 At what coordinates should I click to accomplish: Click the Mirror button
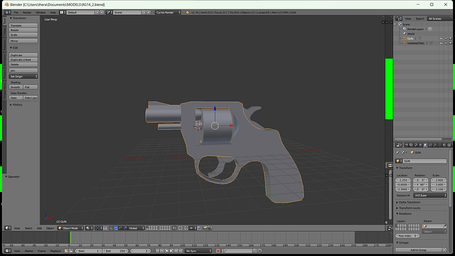[x=23, y=41]
